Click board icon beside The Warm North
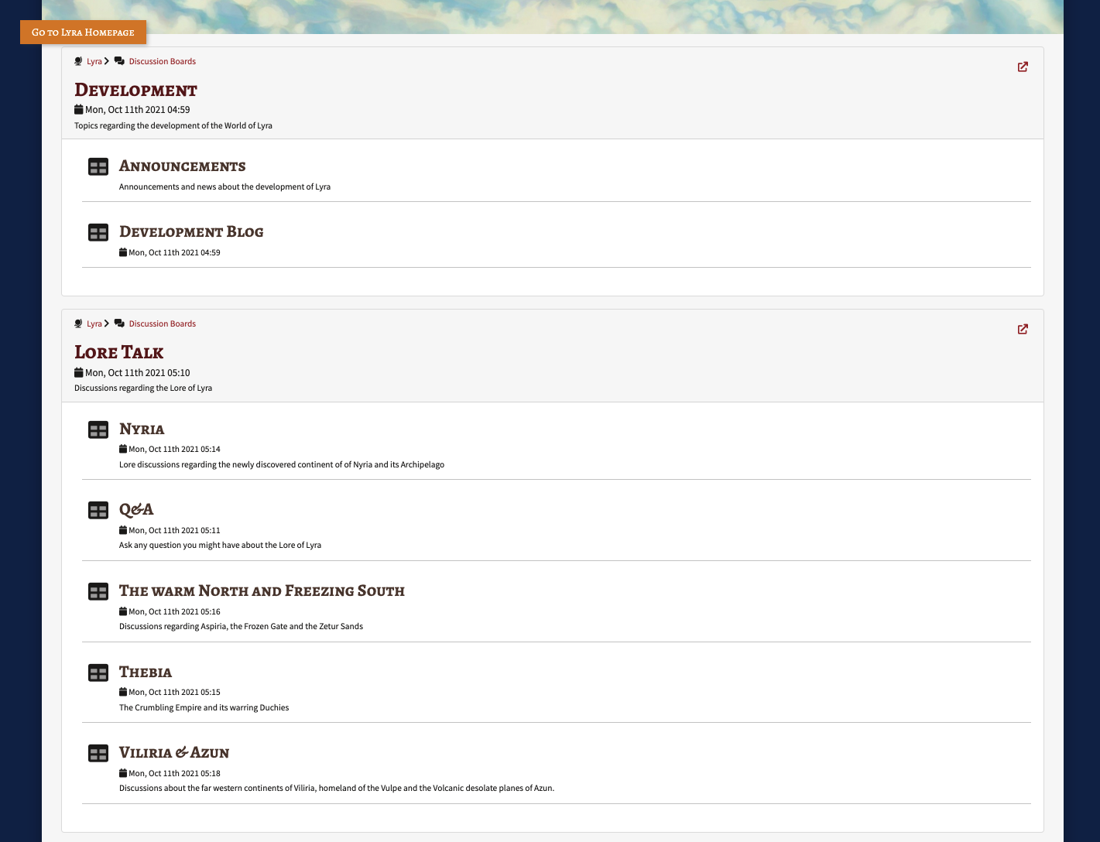This screenshot has width=1100, height=842. click(x=98, y=592)
